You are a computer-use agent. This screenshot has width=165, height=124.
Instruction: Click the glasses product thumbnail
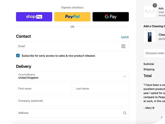149,12
